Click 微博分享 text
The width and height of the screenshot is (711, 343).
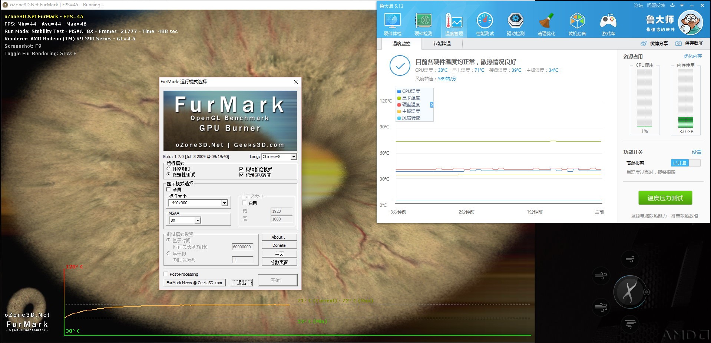click(x=659, y=43)
